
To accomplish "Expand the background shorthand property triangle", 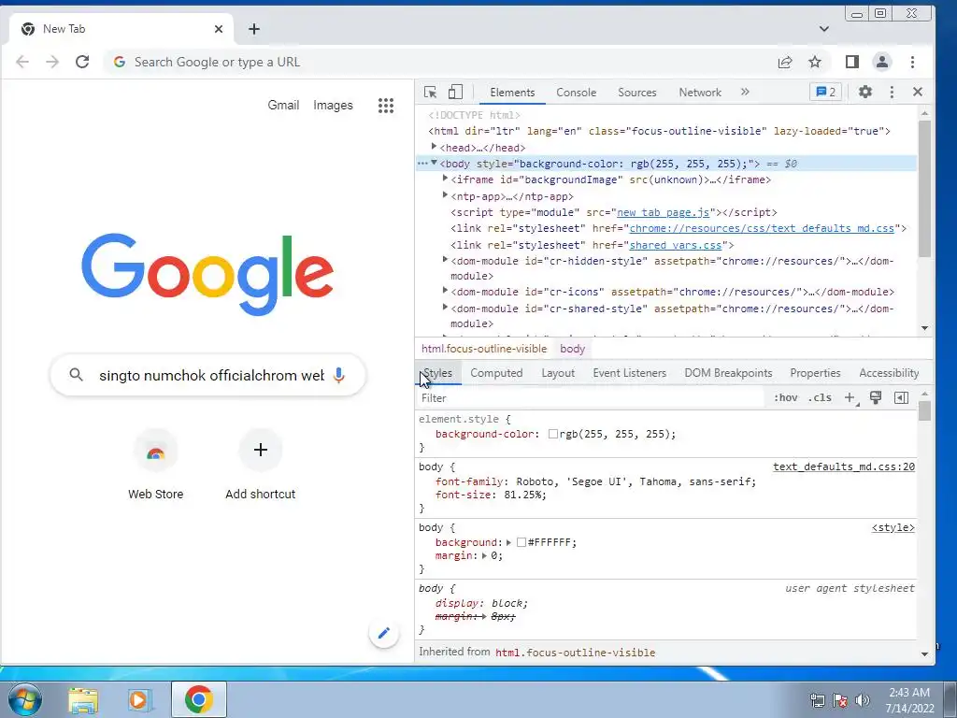I will [508, 542].
